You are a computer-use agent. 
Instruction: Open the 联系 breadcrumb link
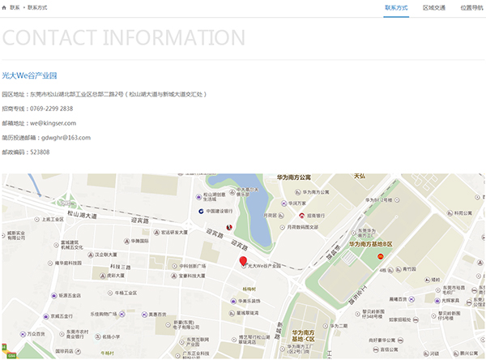pos(15,8)
